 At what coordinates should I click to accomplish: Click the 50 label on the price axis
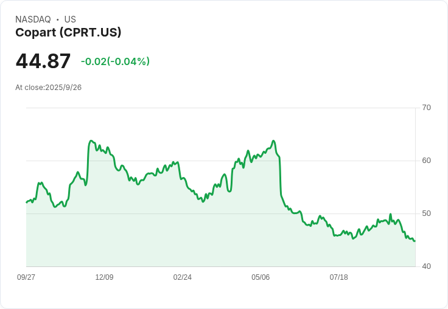426,214
